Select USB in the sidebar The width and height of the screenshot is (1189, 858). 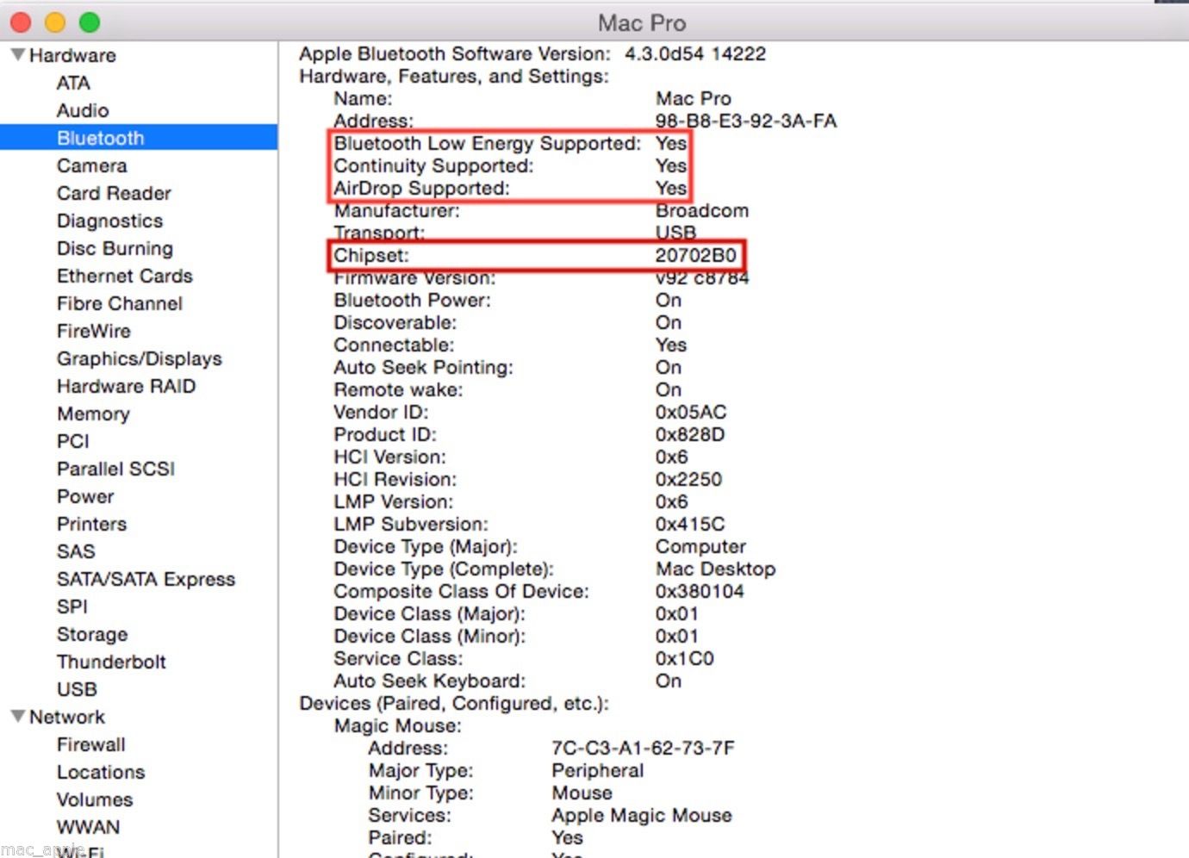tap(77, 689)
